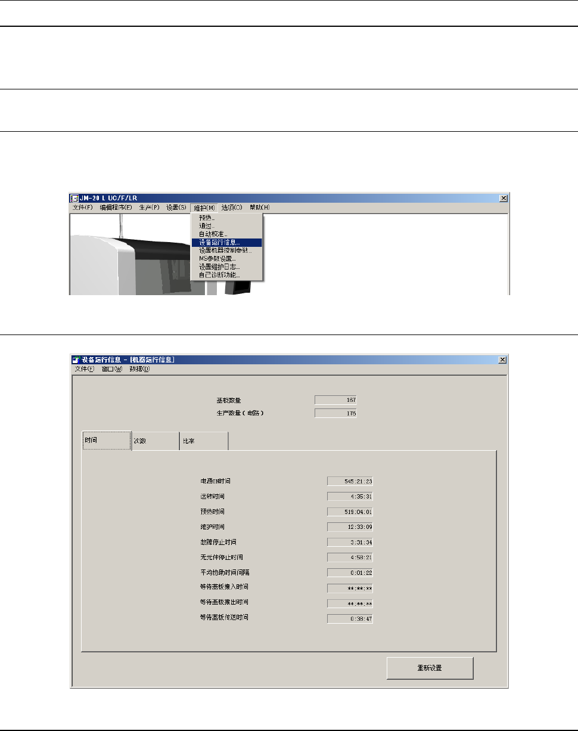Click the 预热时间 label

click(x=212, y=512)
